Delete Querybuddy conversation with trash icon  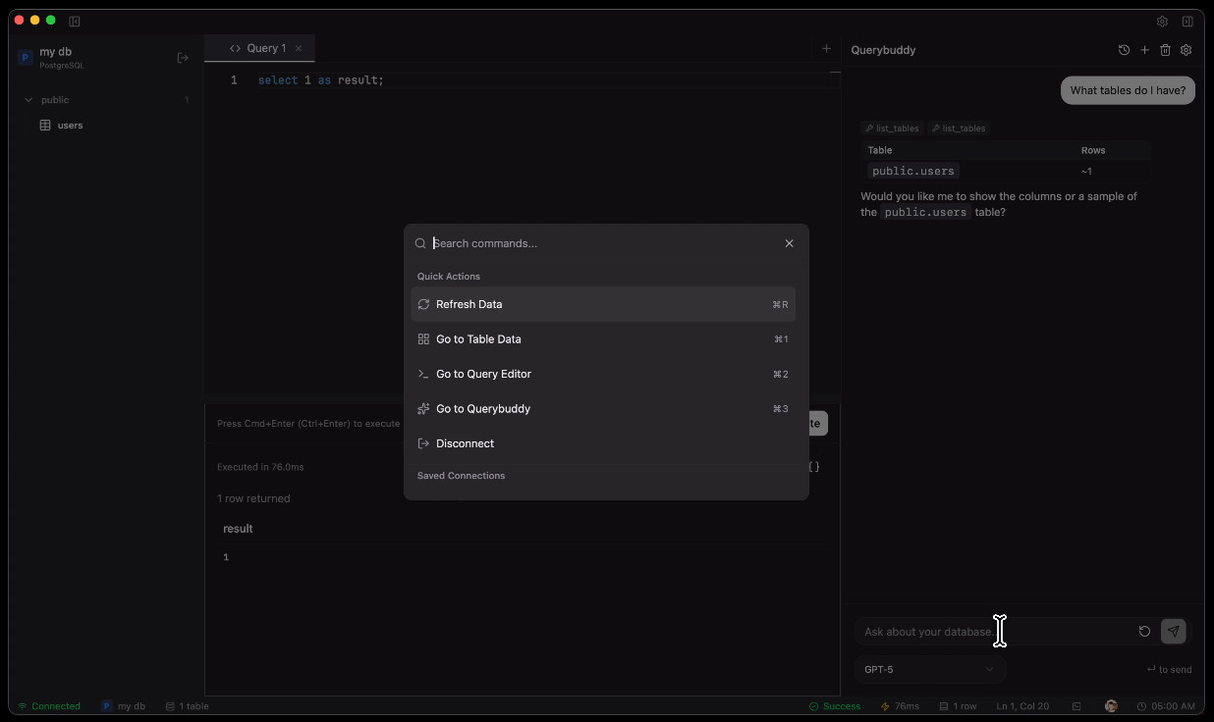coord(1165,50)
